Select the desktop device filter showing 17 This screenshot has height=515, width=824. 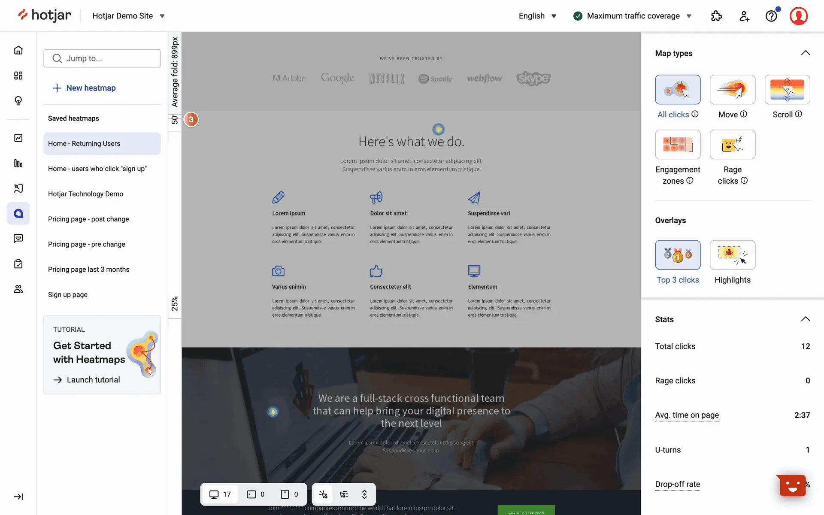(220, 494)
